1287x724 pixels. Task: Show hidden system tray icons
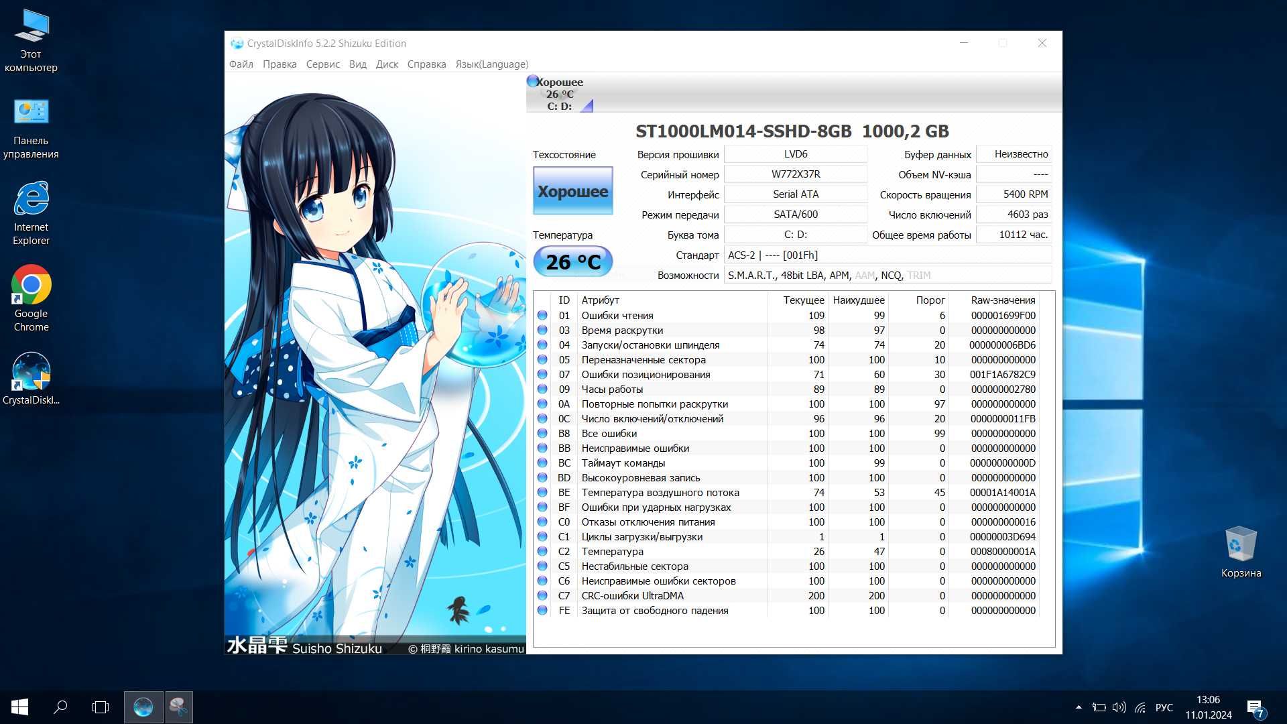tap(1079, 707)
